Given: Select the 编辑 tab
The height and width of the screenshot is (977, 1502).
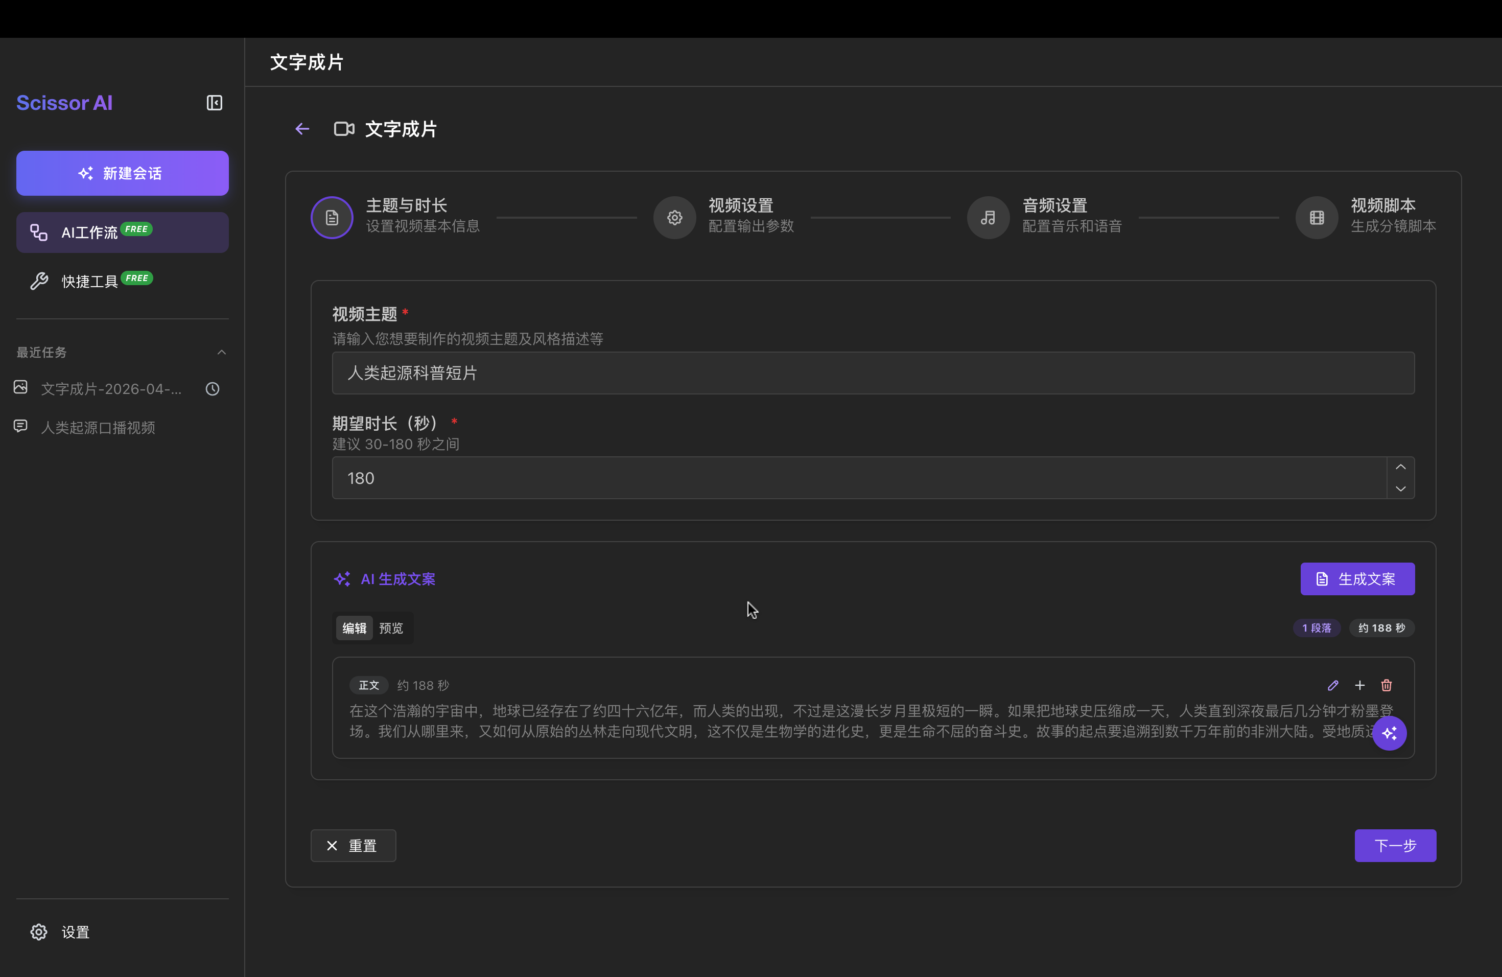Looking at the screenshot, I should point(354,627).
